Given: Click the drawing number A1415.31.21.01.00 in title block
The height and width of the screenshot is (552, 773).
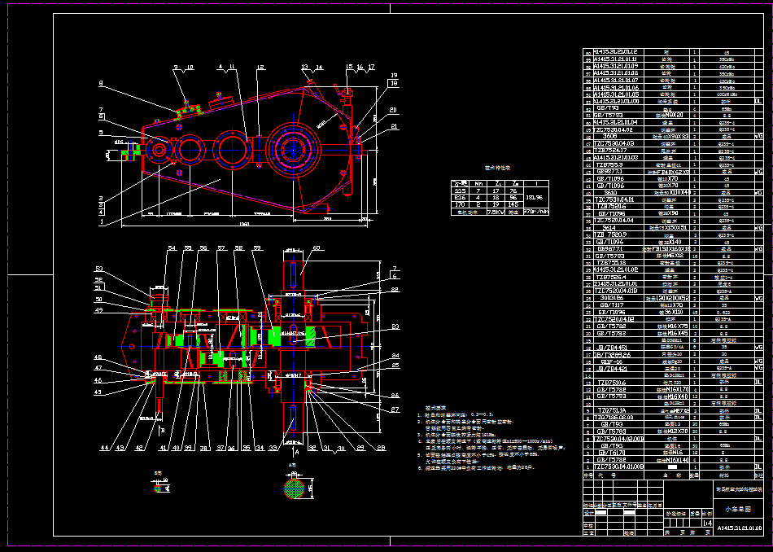Looking at the screenshot, I should (x=739, y=528).
